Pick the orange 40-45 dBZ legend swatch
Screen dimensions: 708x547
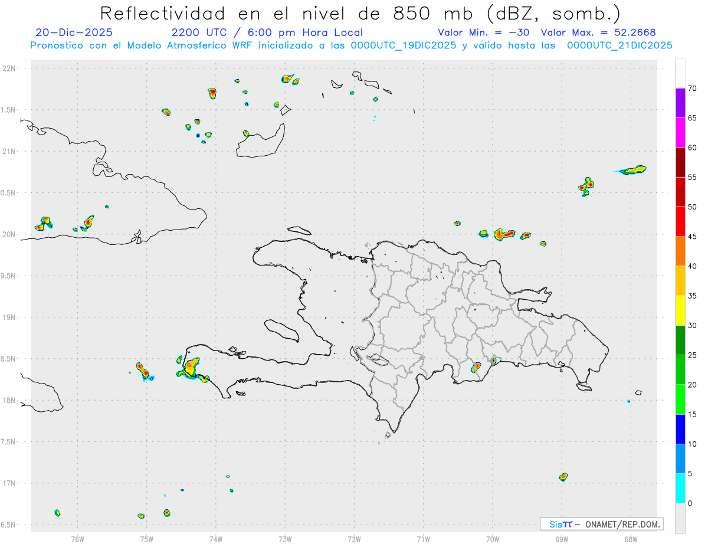point(680,251)
